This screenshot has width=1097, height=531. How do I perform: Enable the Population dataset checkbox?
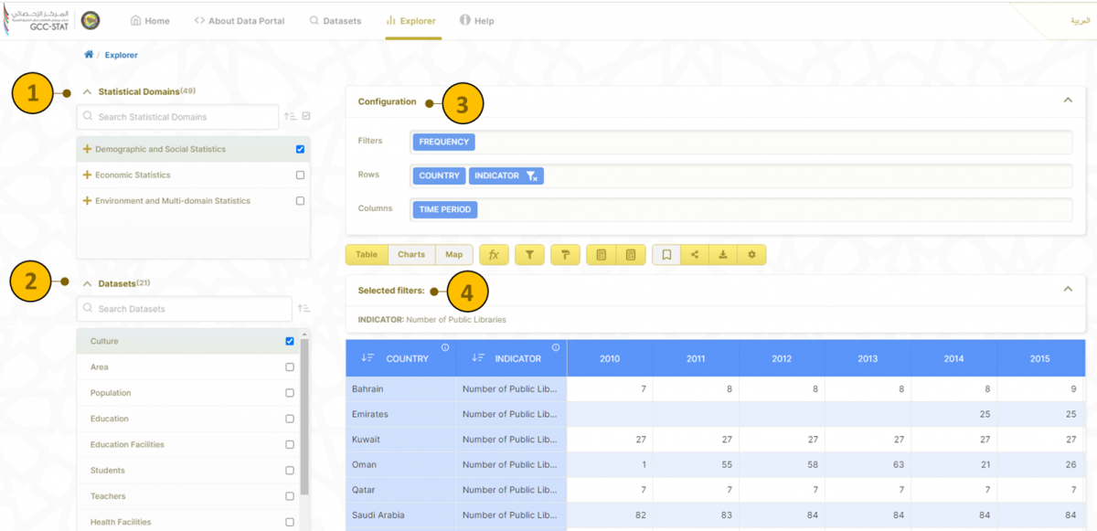[290, 393]
